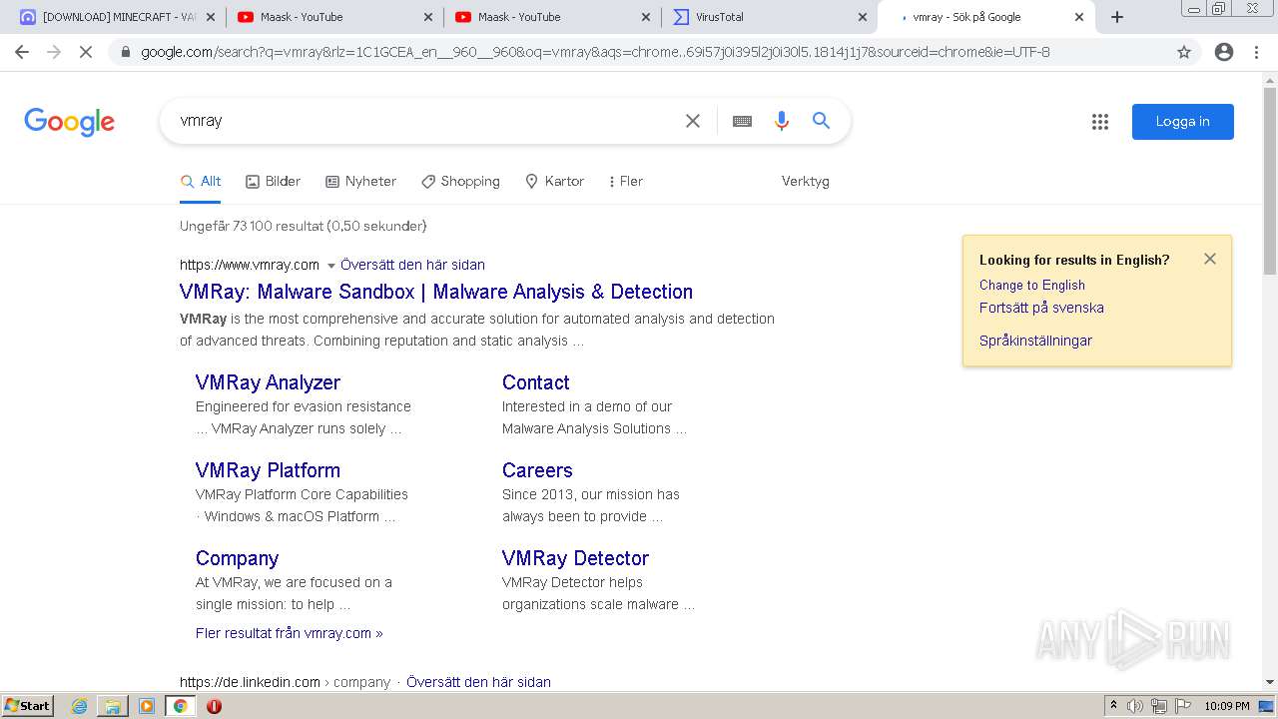This screenshot has width=1278, height=719.
Task: Open the Verktyg search tools
Action: tap(806, 181)
